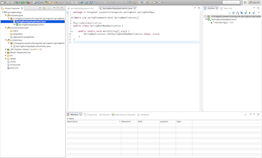
Task: Toggle Link with Editor in Project Explorer
Action: point(44,8)
